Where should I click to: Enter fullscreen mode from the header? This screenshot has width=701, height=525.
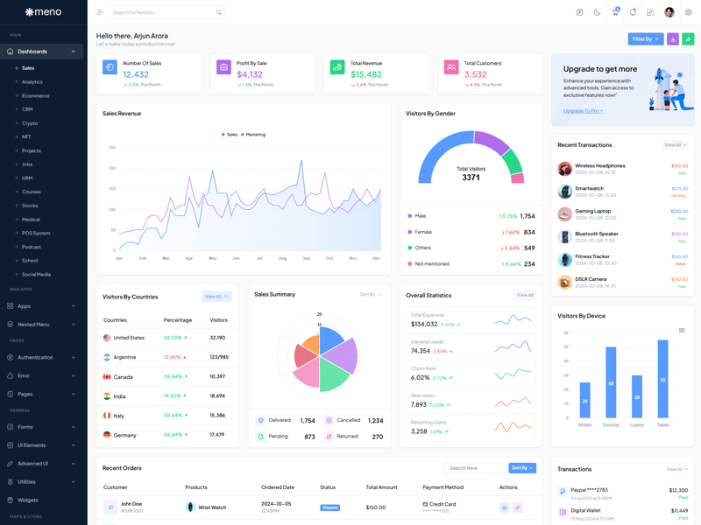650,12
